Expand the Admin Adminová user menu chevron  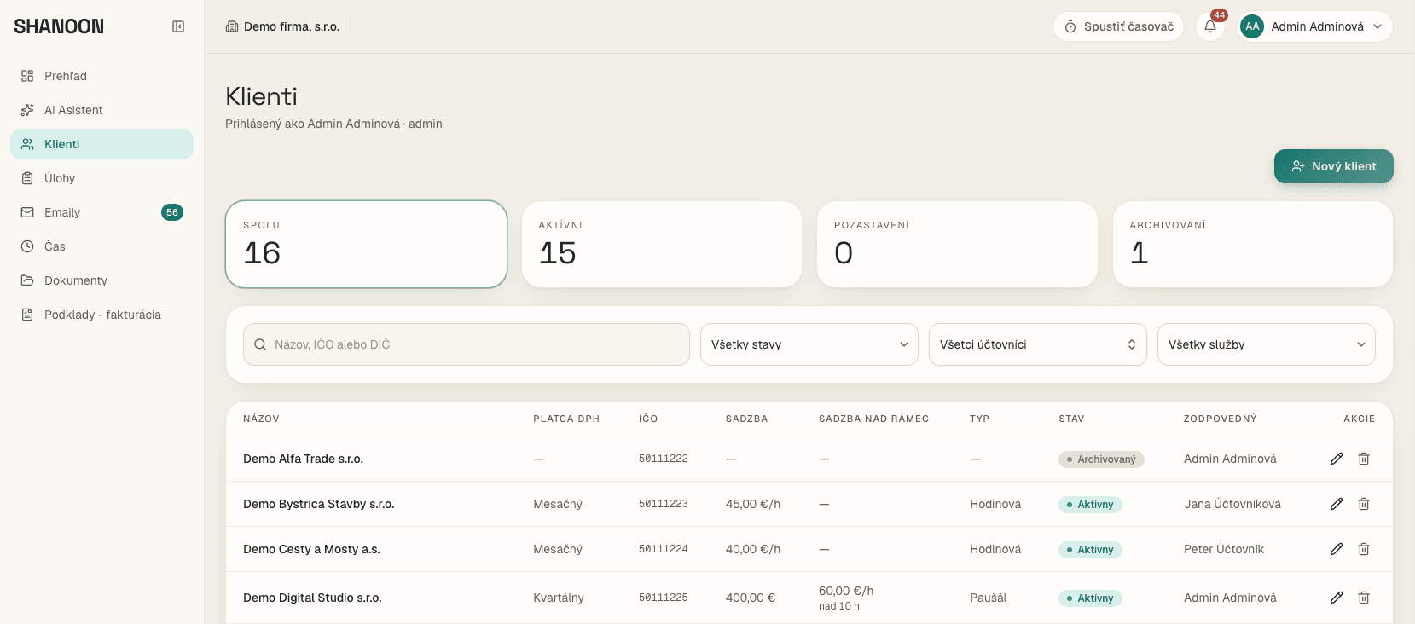(1377, 26)
